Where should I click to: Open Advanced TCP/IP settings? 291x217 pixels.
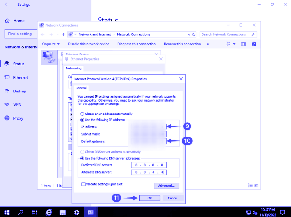tap(166, 185)
